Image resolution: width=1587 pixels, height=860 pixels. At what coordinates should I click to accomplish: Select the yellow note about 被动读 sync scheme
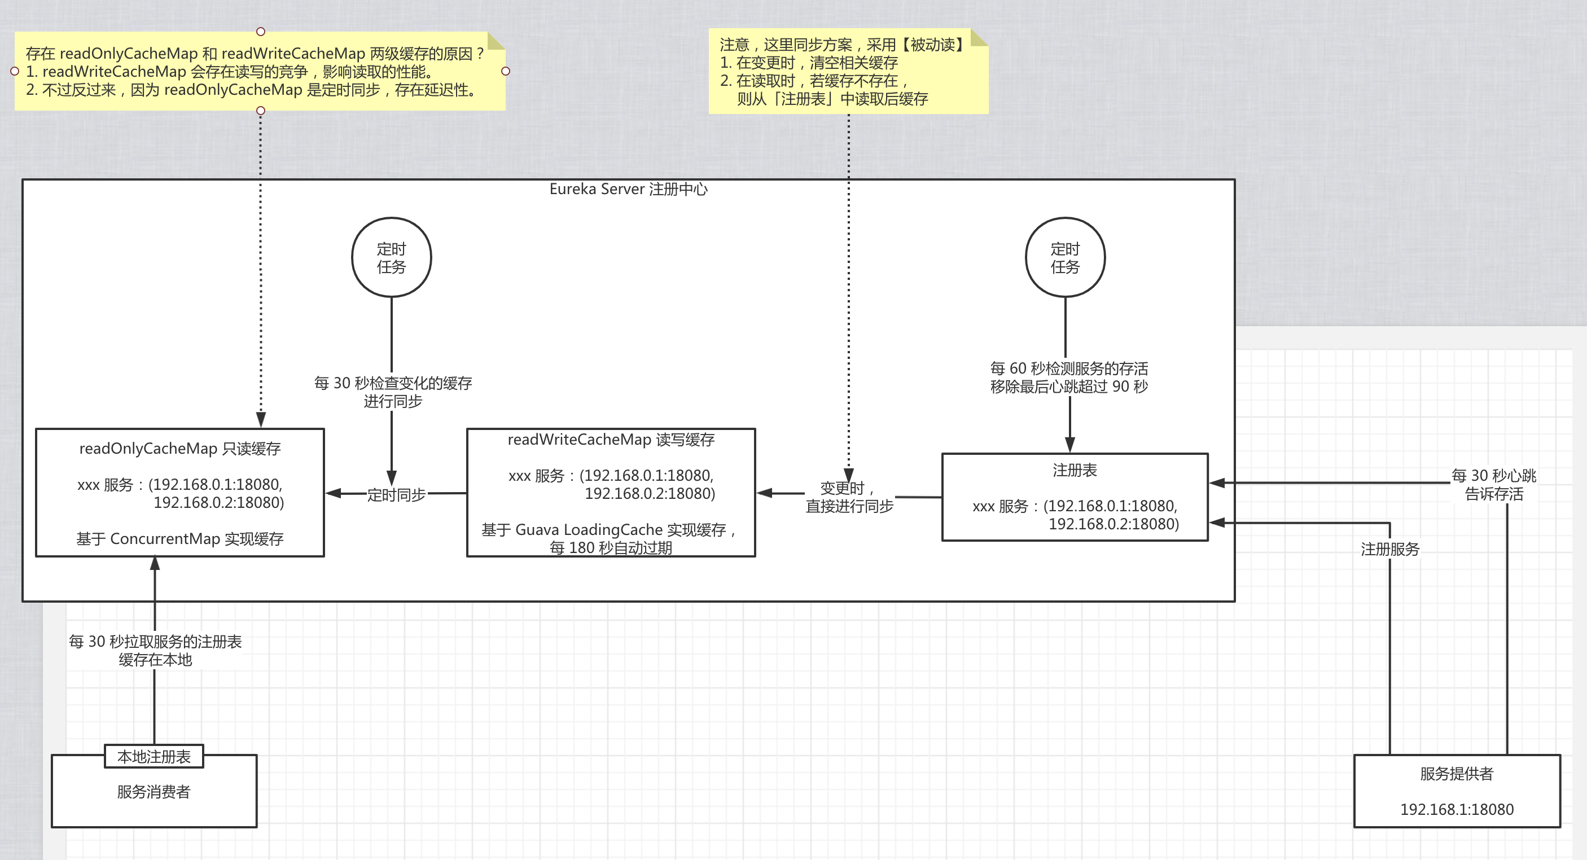click(x=847, y=72)
